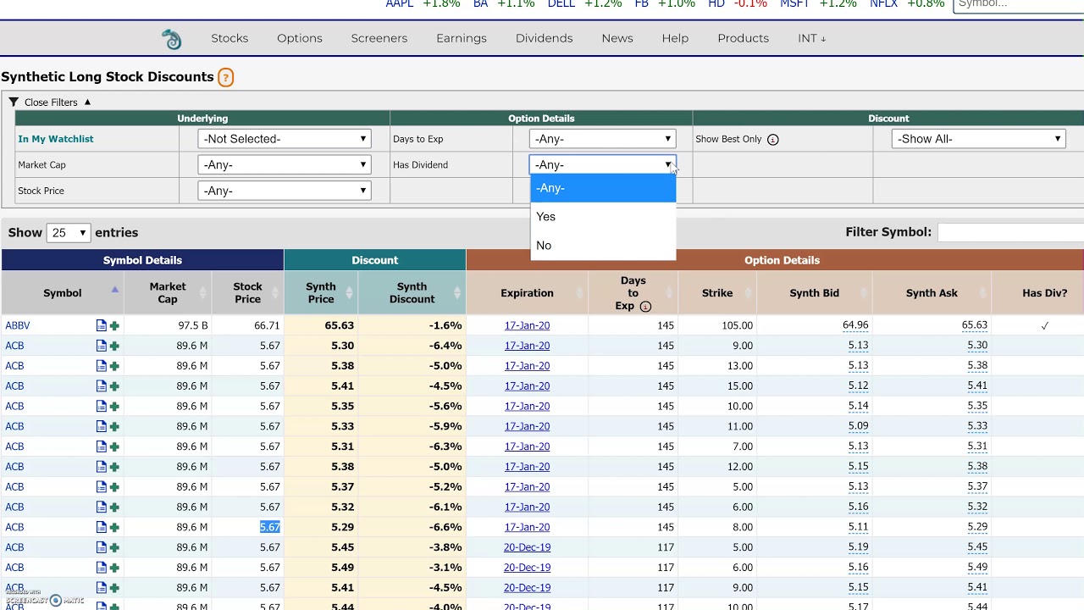Open the Market Cap filter dropdown
1084x610 pixels.
coord(284,165)
